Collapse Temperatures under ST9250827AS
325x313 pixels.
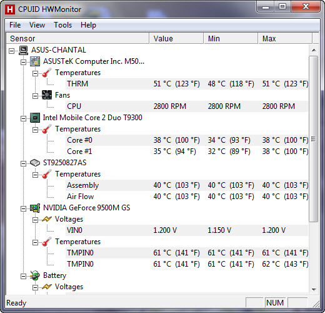click(36, 175)
